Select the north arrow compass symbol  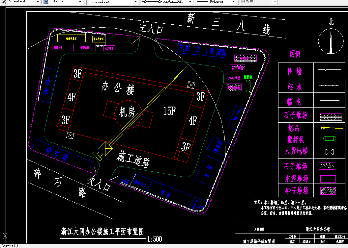[331, 41]
